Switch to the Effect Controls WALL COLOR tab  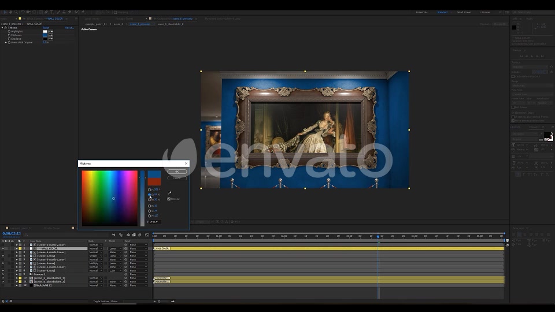click(45, 18)
